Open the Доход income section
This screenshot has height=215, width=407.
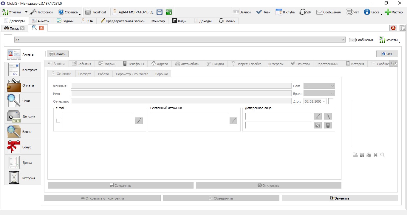[x=23, y=163]
